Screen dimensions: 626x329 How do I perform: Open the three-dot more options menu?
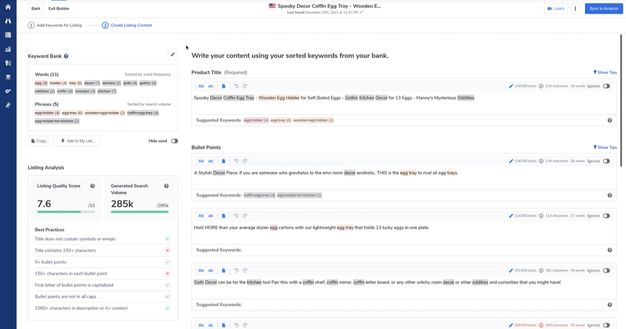point(575,8)
